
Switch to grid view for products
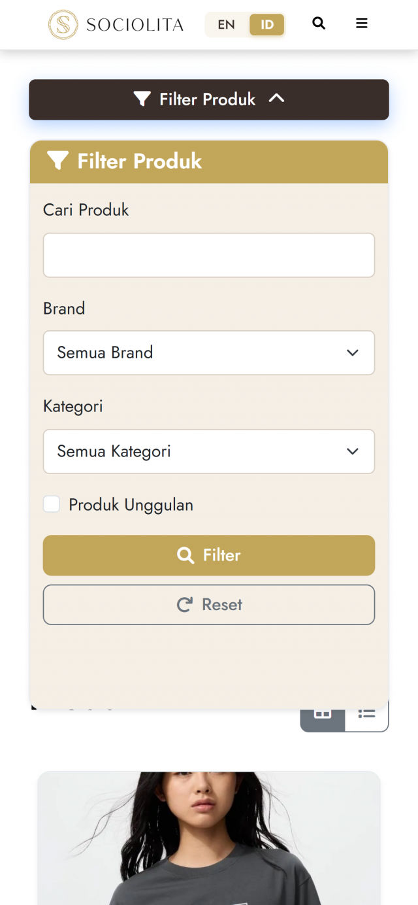tap(323, 713)
